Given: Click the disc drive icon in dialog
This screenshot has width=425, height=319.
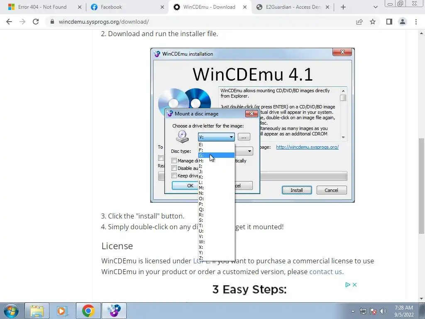Looking at the screenshot, I should tap(182, 137).
